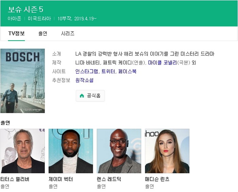Switch to the 시리즈 tab
The height and width of the screenshot is (192, 238).
[x=68, y=33]
